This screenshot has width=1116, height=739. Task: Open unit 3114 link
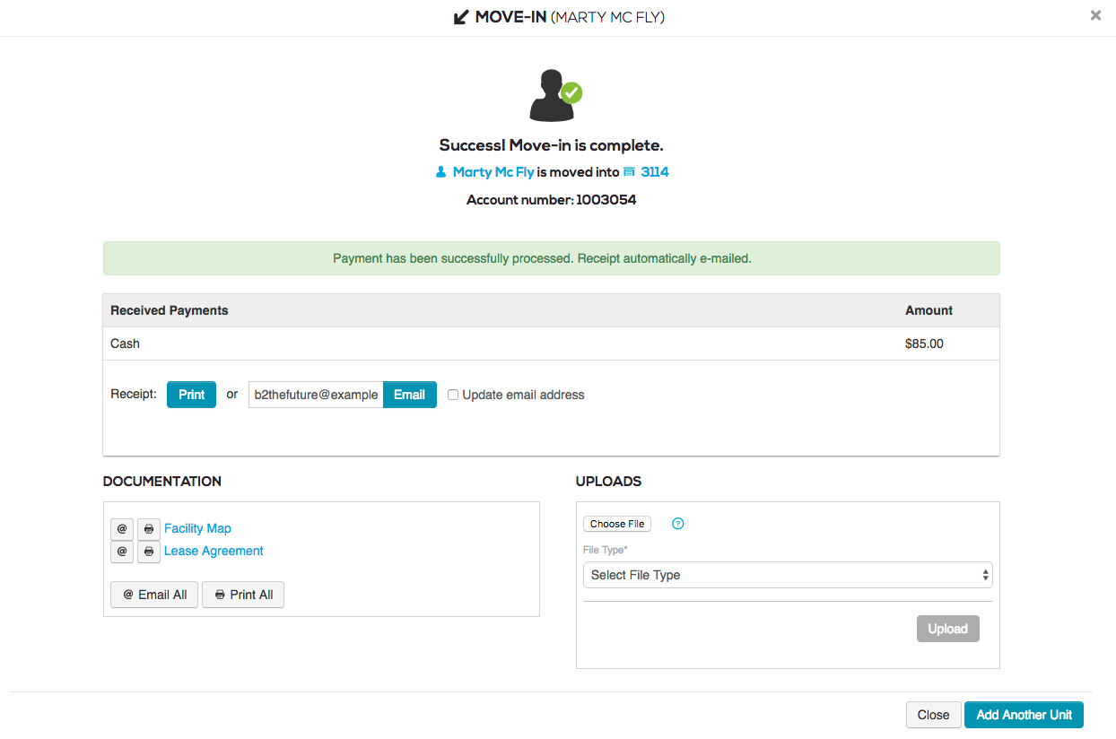(654, 172)
